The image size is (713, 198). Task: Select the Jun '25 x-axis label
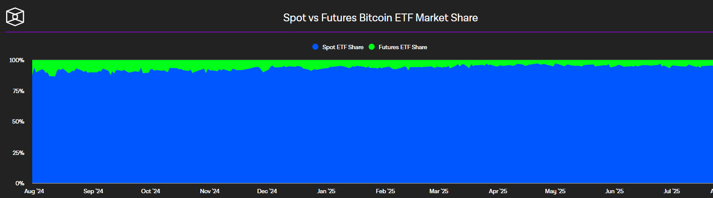click(614, 191)
